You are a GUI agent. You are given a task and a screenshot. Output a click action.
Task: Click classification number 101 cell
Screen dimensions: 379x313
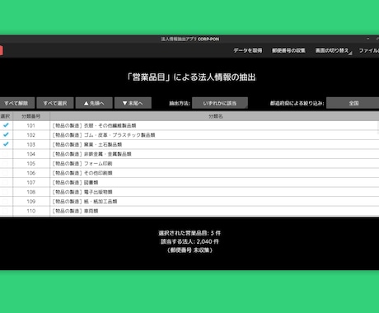[x=31, y=125]
